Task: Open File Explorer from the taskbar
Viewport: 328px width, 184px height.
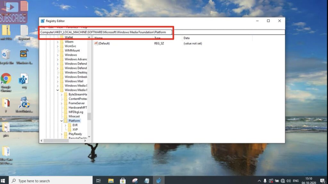Action: tap(111, 180)
